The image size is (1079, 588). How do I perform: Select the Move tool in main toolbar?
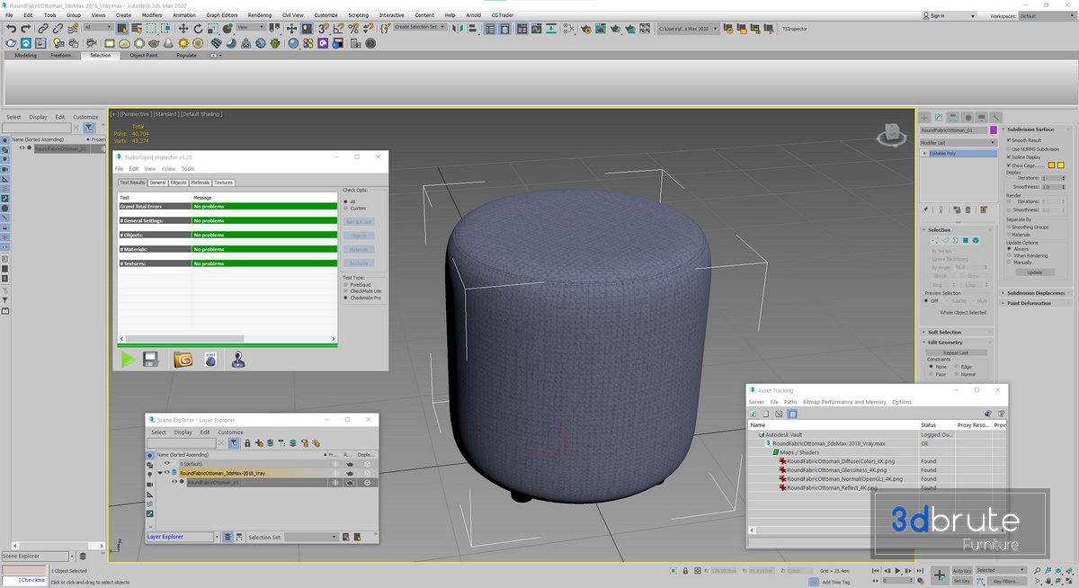(183, 29)
